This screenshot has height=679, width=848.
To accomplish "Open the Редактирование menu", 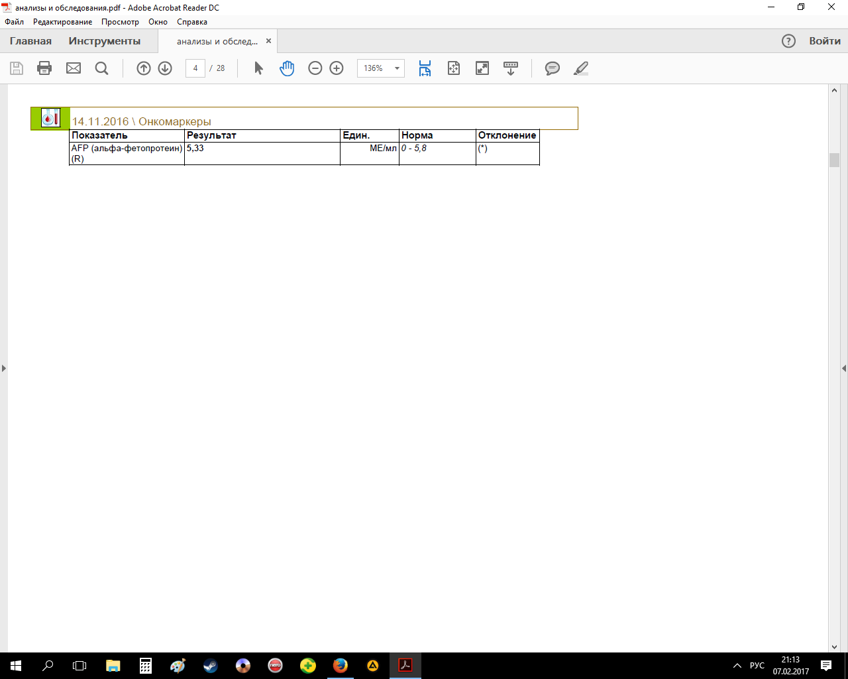I will pos(63,22).
